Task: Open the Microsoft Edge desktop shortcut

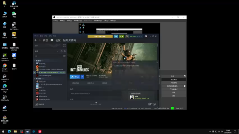Action: 4,88
